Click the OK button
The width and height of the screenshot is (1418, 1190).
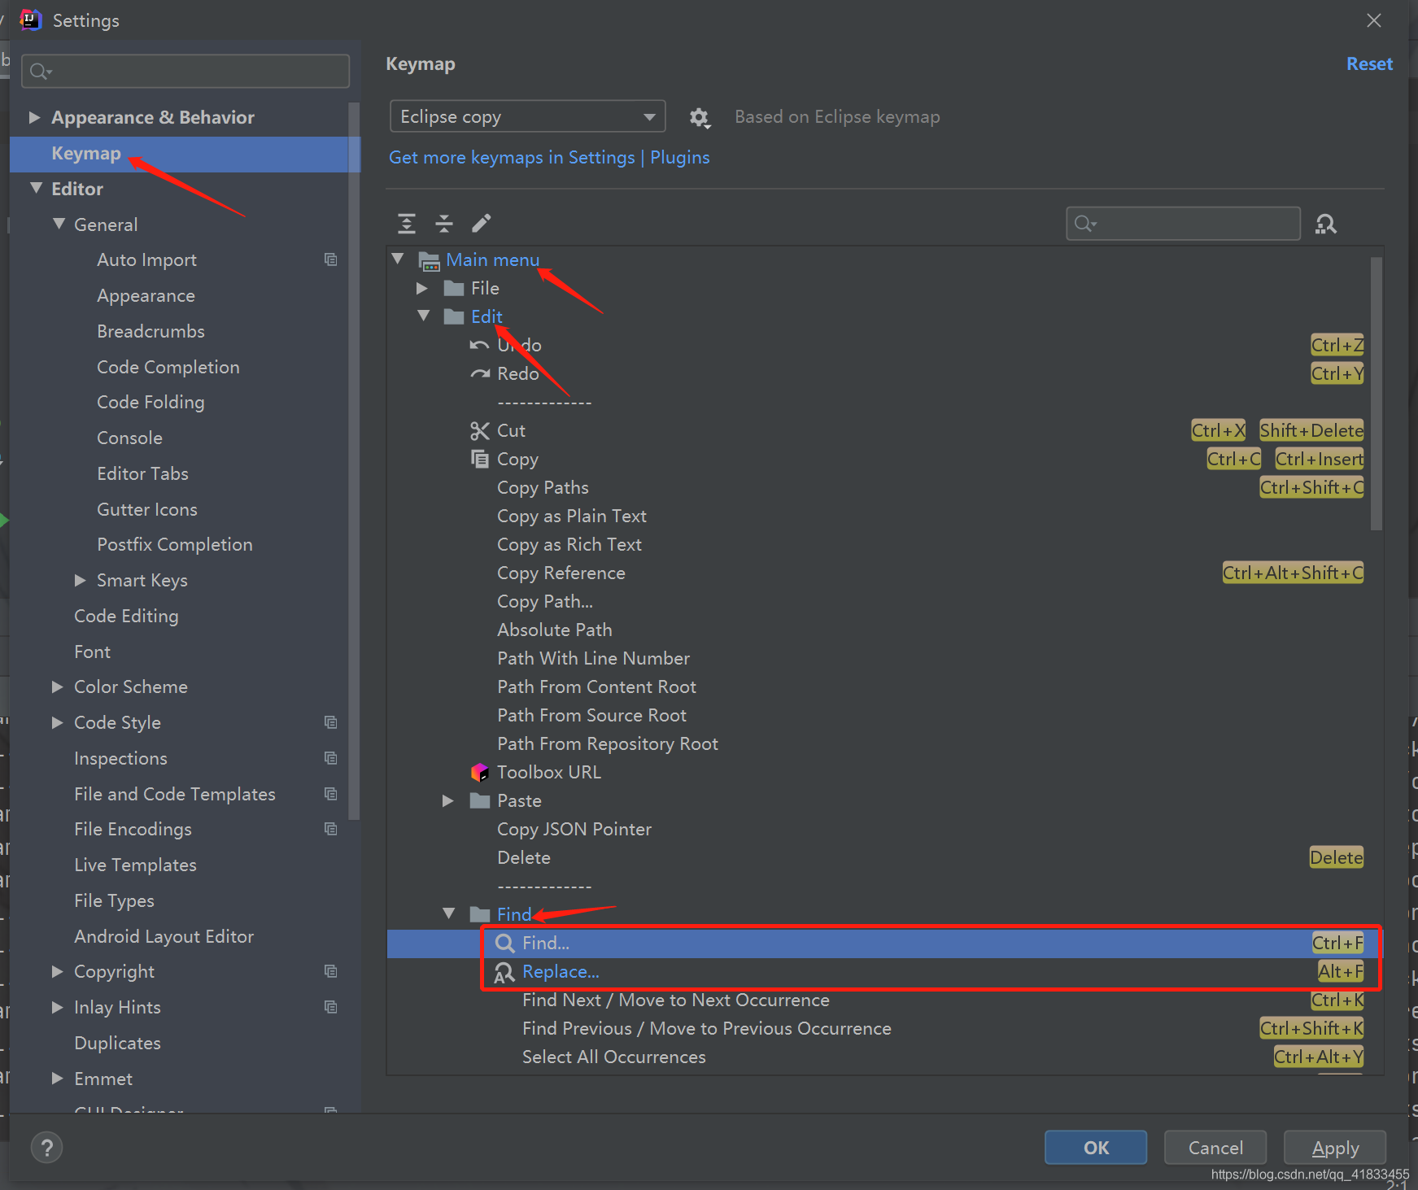[x=1096, y=1148]
